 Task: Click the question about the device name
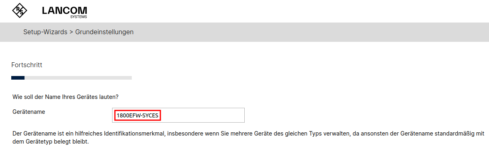pyautogui.click(x=65, y=97)
